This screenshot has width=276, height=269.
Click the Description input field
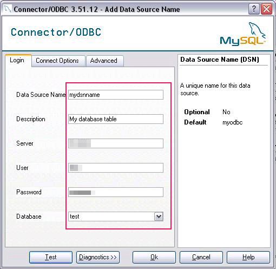[116, 119]
